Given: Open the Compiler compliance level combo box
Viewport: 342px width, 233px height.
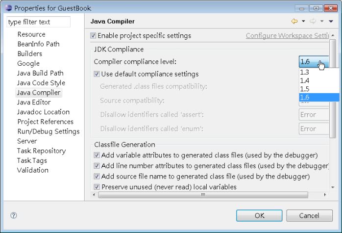Looking at the screenshot, I should coord(314,62).
